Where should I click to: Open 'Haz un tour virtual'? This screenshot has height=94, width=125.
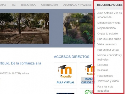point(108,50)
